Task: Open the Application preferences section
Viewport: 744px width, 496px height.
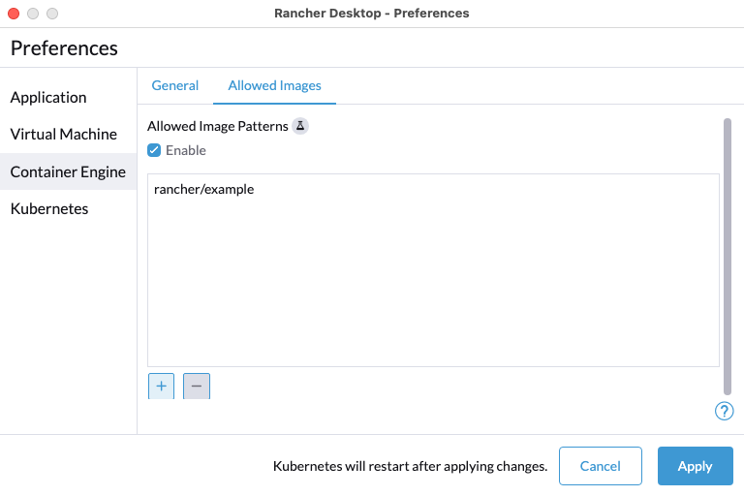Action: (x=48, y=97)
